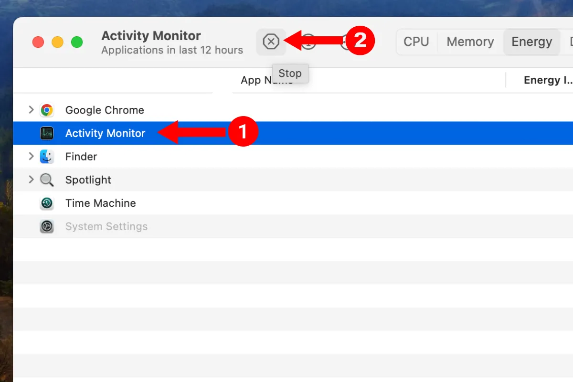Viewport: 573px width, 382px height.
Task: Click the Time Machine clock icon
Action: point(47,203)
